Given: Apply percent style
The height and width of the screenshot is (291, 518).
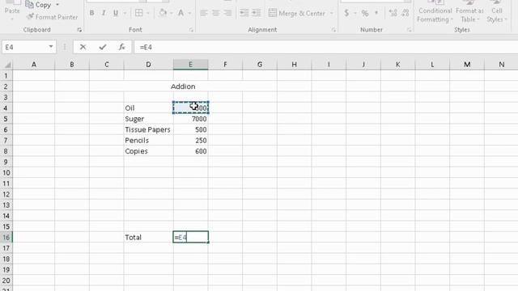Looking at the screenshot, I should pos(365,13).
